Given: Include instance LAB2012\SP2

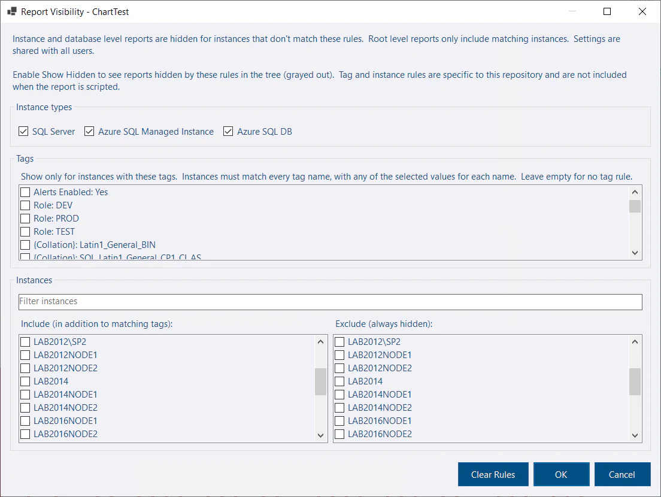Looking at the screenshot, I should (x=25, y=342).
